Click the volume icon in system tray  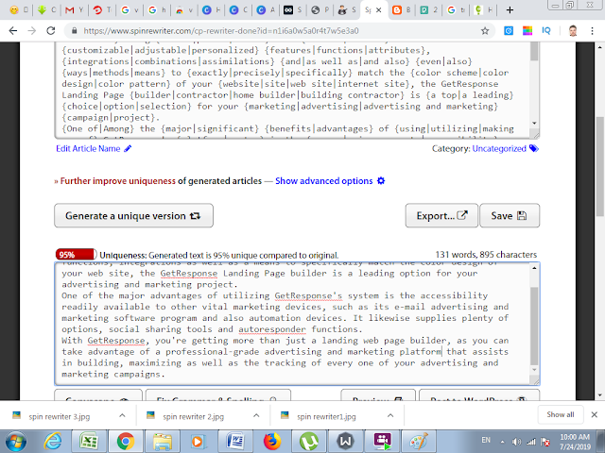coord(517,442)
